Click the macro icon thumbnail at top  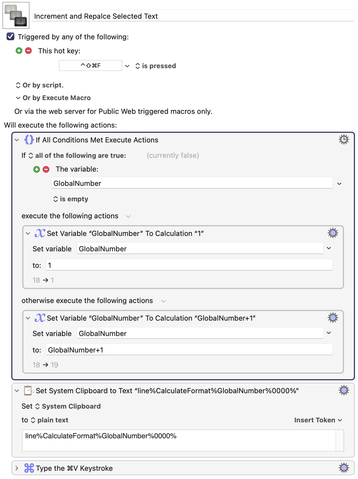click(16, 15)
